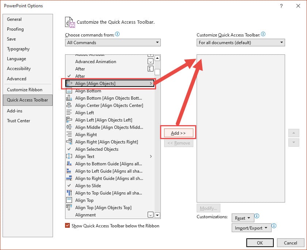Click the Align Text command icon
Screen dimensions: 307x250
pyautogui.click(x=69, y=156)
